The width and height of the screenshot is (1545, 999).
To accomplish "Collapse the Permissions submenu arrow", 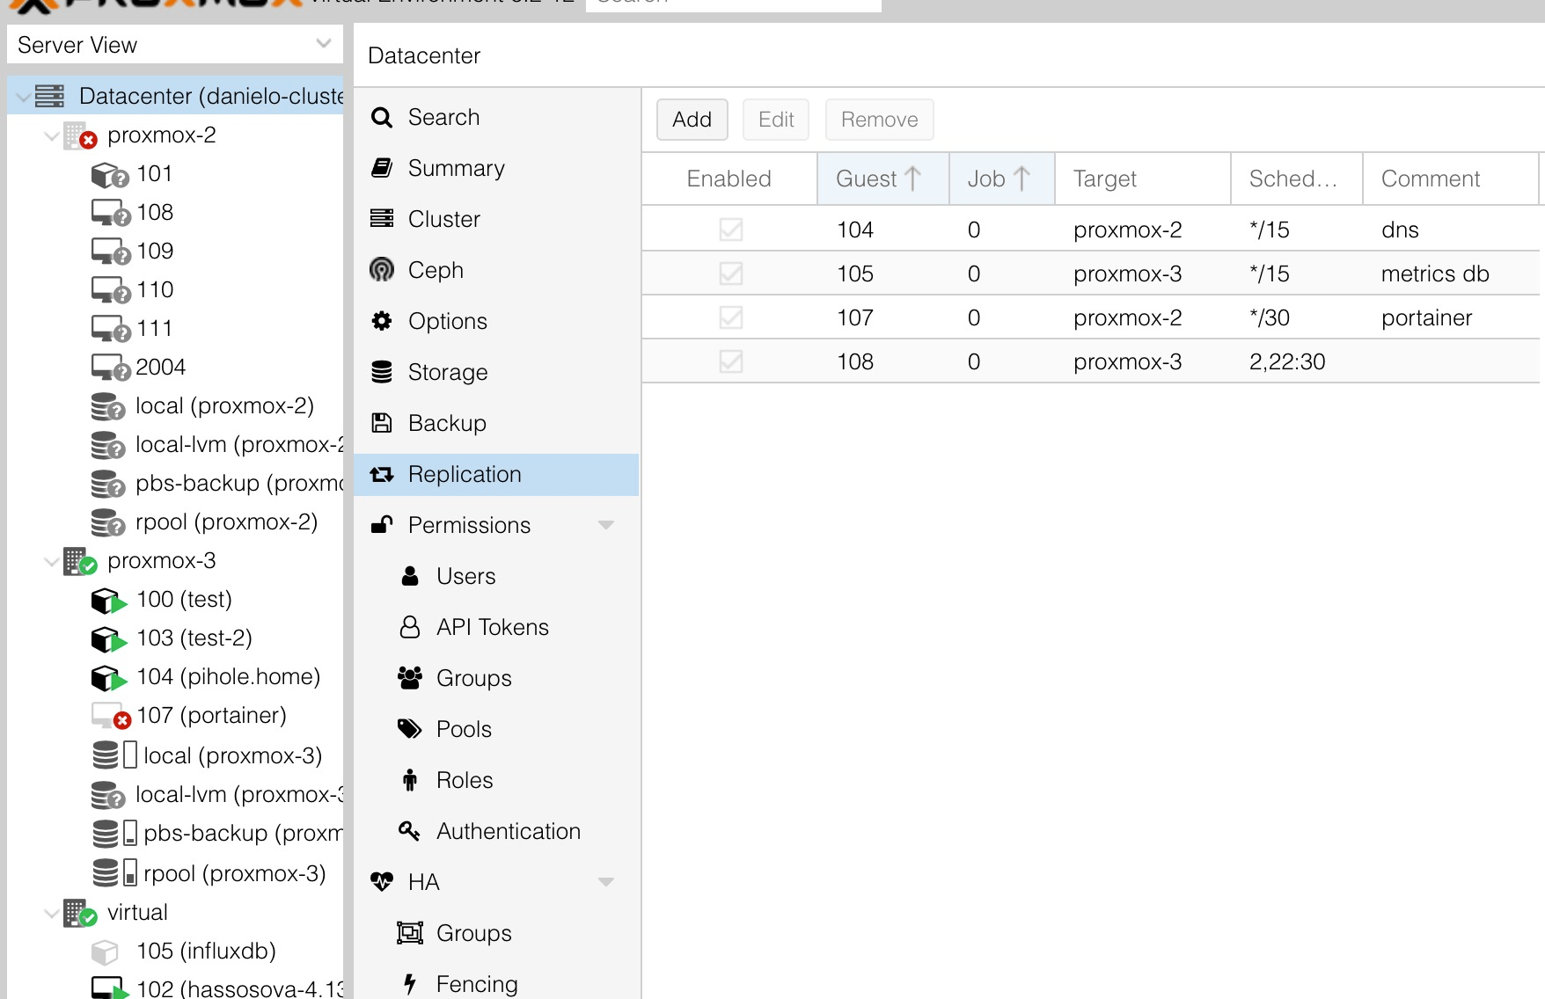I will click(605, 525).
